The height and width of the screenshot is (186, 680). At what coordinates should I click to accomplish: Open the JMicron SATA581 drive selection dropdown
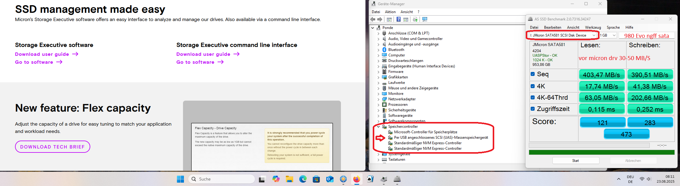click(563, 35)
